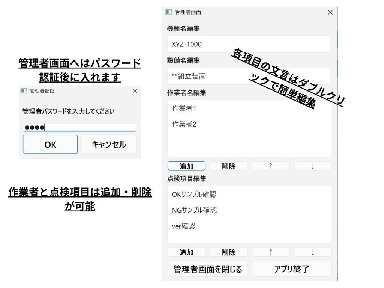Click 追加 to add a new worker
This screenshot has width=384, height=288.
click(x=186, y=166)
